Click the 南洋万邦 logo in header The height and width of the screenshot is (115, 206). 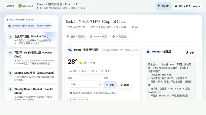(10, 6)
